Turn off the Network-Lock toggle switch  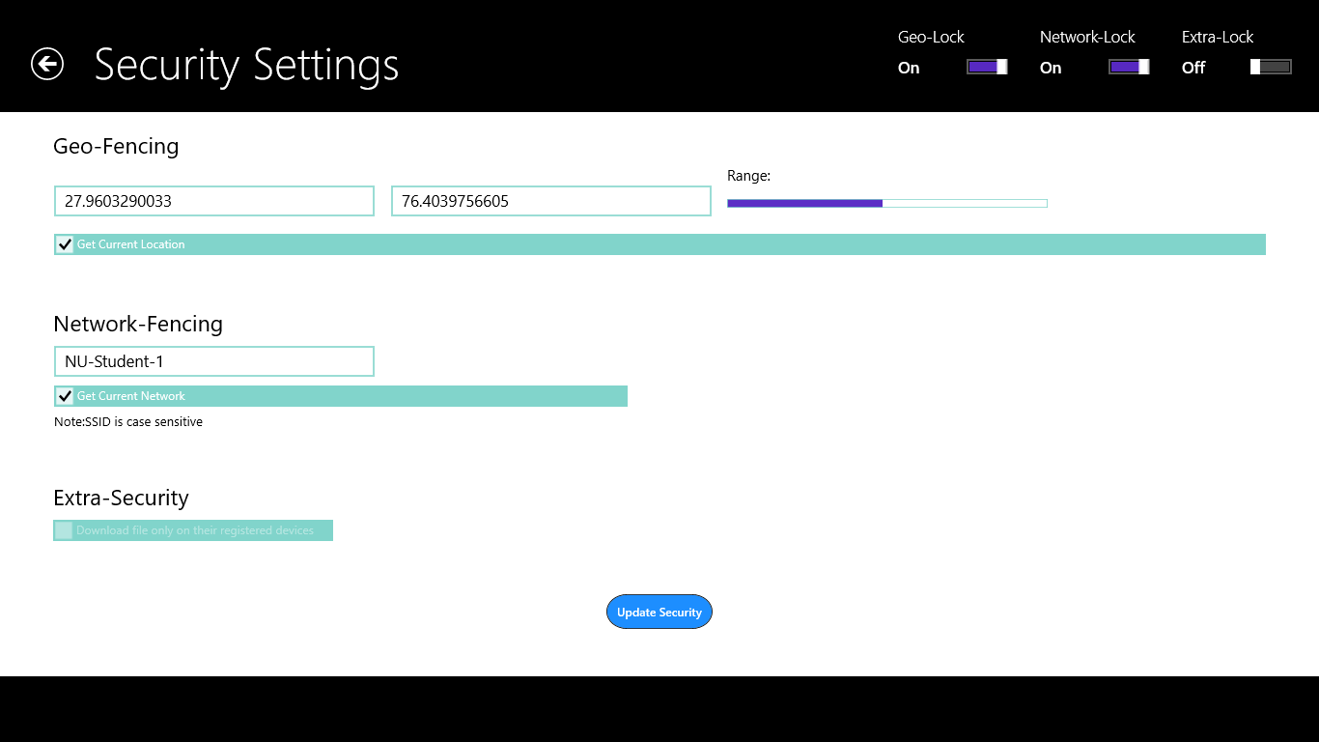pos(1129,67)
